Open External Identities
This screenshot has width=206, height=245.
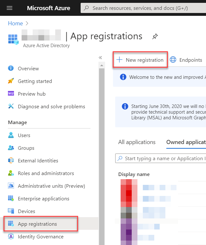38,160
